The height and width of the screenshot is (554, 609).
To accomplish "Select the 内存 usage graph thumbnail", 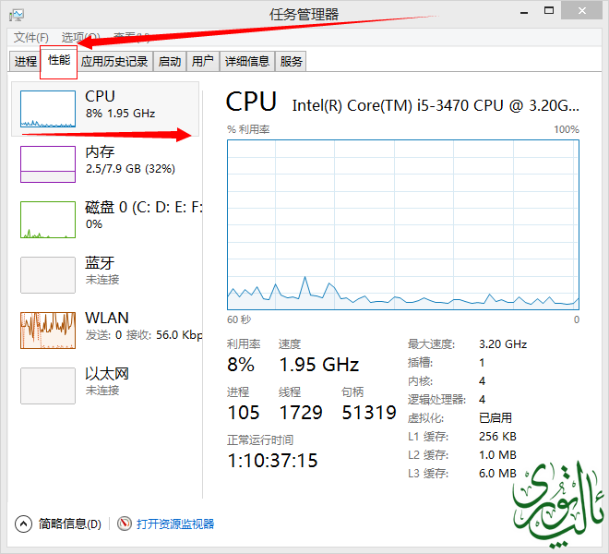I will tap(48, 164).
